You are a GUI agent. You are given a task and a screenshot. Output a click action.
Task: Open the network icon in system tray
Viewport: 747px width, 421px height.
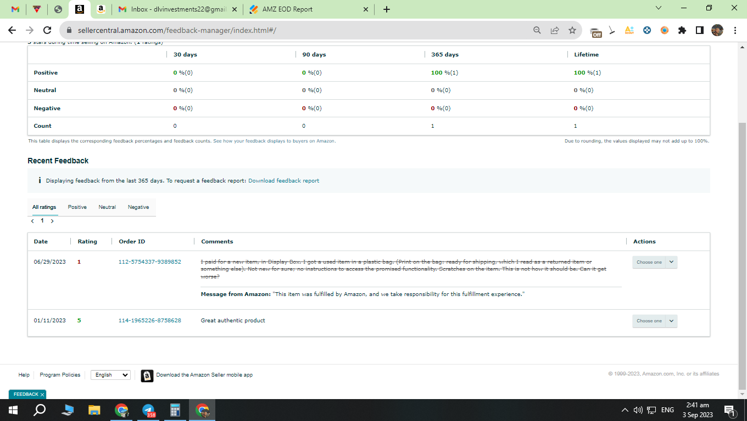click(652, 410)
